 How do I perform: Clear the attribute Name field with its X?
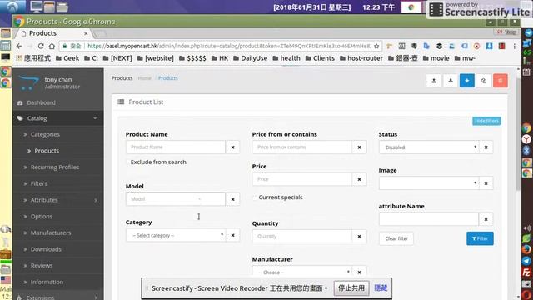pyautogui.click(x=486, y=219)
